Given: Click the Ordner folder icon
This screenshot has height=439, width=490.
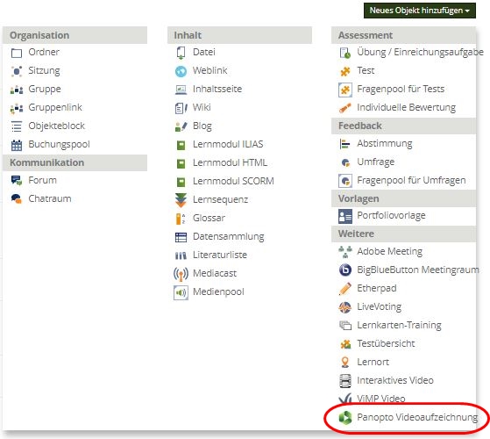Looking at the screenshot, I should pos(17,53).
